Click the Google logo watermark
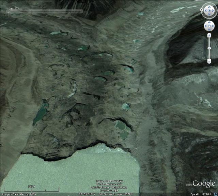This screenshot has height=196, width=218. [x=203, y=183]
